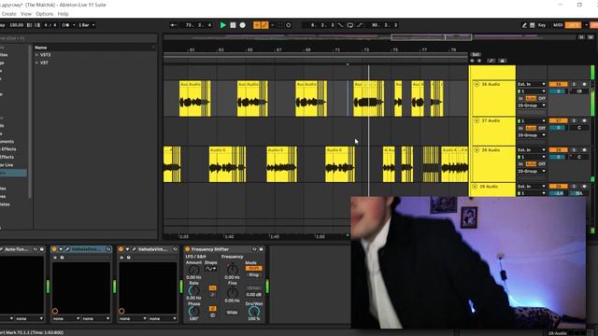Save preset of Frequency Shifter via disk icon

pyautogui.click(x=262, y=249)
